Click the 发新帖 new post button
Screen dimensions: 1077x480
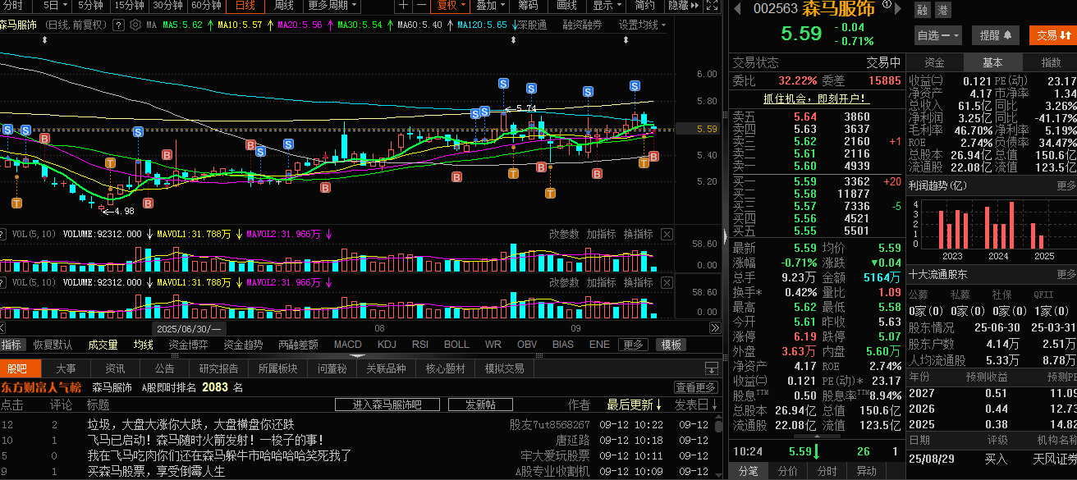481,405
